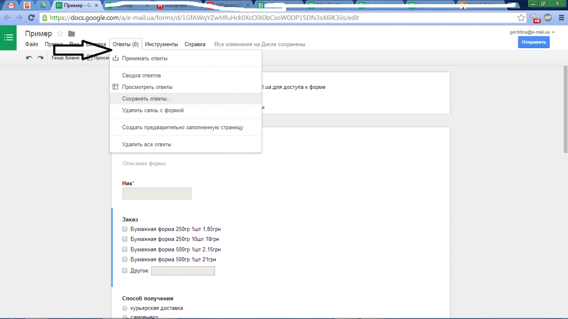Choose Сохранять ответы... from the menu

pos(147,99)
